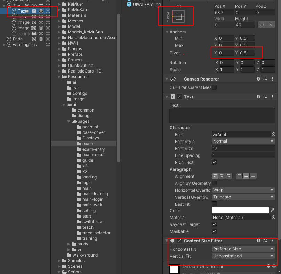Open Canvas Renderer more options menu

coord(272,79)
